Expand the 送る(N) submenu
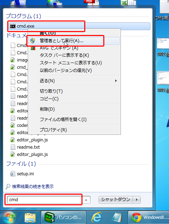The image size is (169, 224). point(79,81)
